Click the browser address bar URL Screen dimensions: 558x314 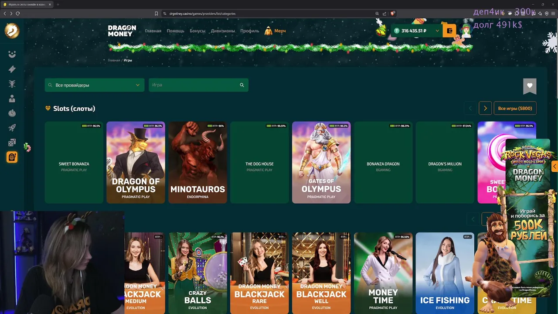pos(202,14)
